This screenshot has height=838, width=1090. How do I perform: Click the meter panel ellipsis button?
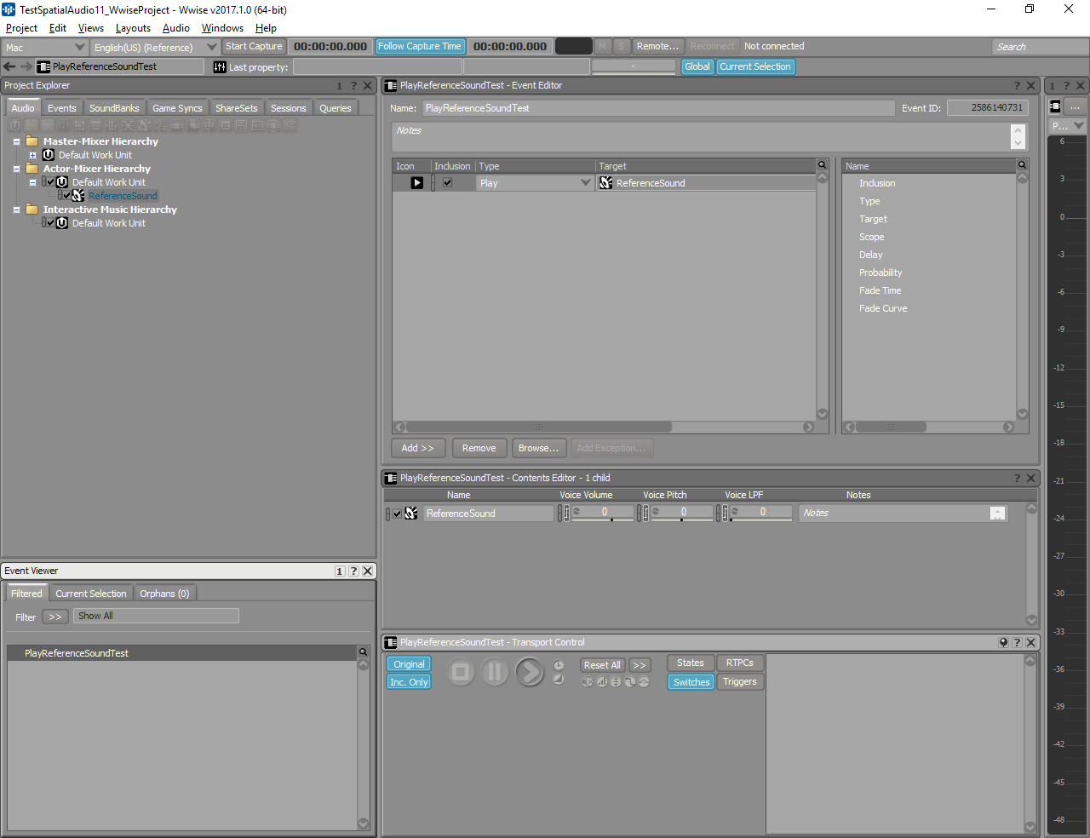[1076, 106]
